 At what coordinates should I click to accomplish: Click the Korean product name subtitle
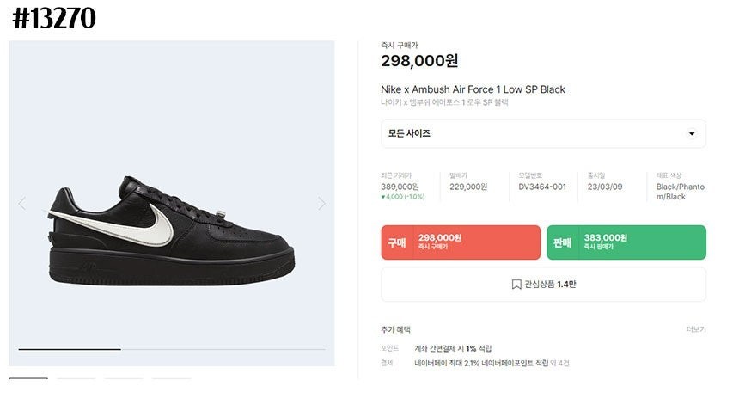pyautogui.click(x=444, y=102)
